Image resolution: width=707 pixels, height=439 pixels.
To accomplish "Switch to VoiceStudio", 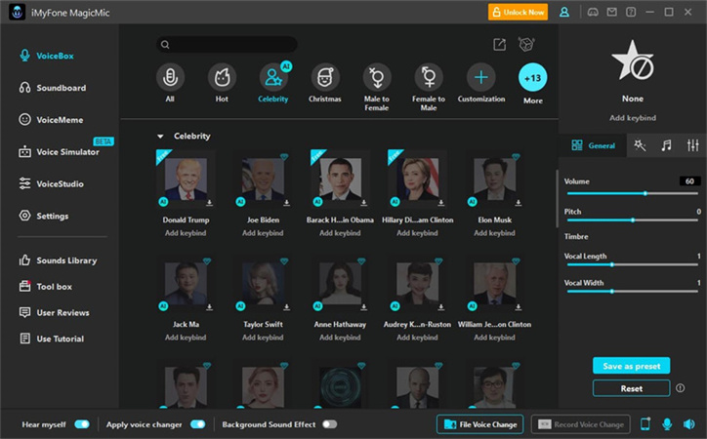I will point(51,183).
